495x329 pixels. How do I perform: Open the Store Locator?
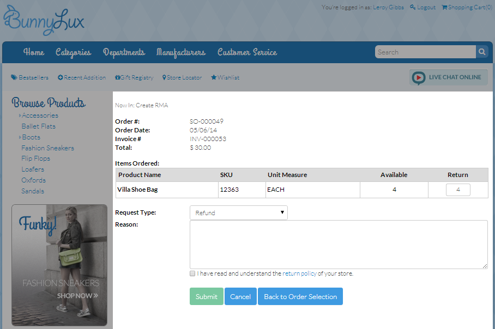click(182, 77)
